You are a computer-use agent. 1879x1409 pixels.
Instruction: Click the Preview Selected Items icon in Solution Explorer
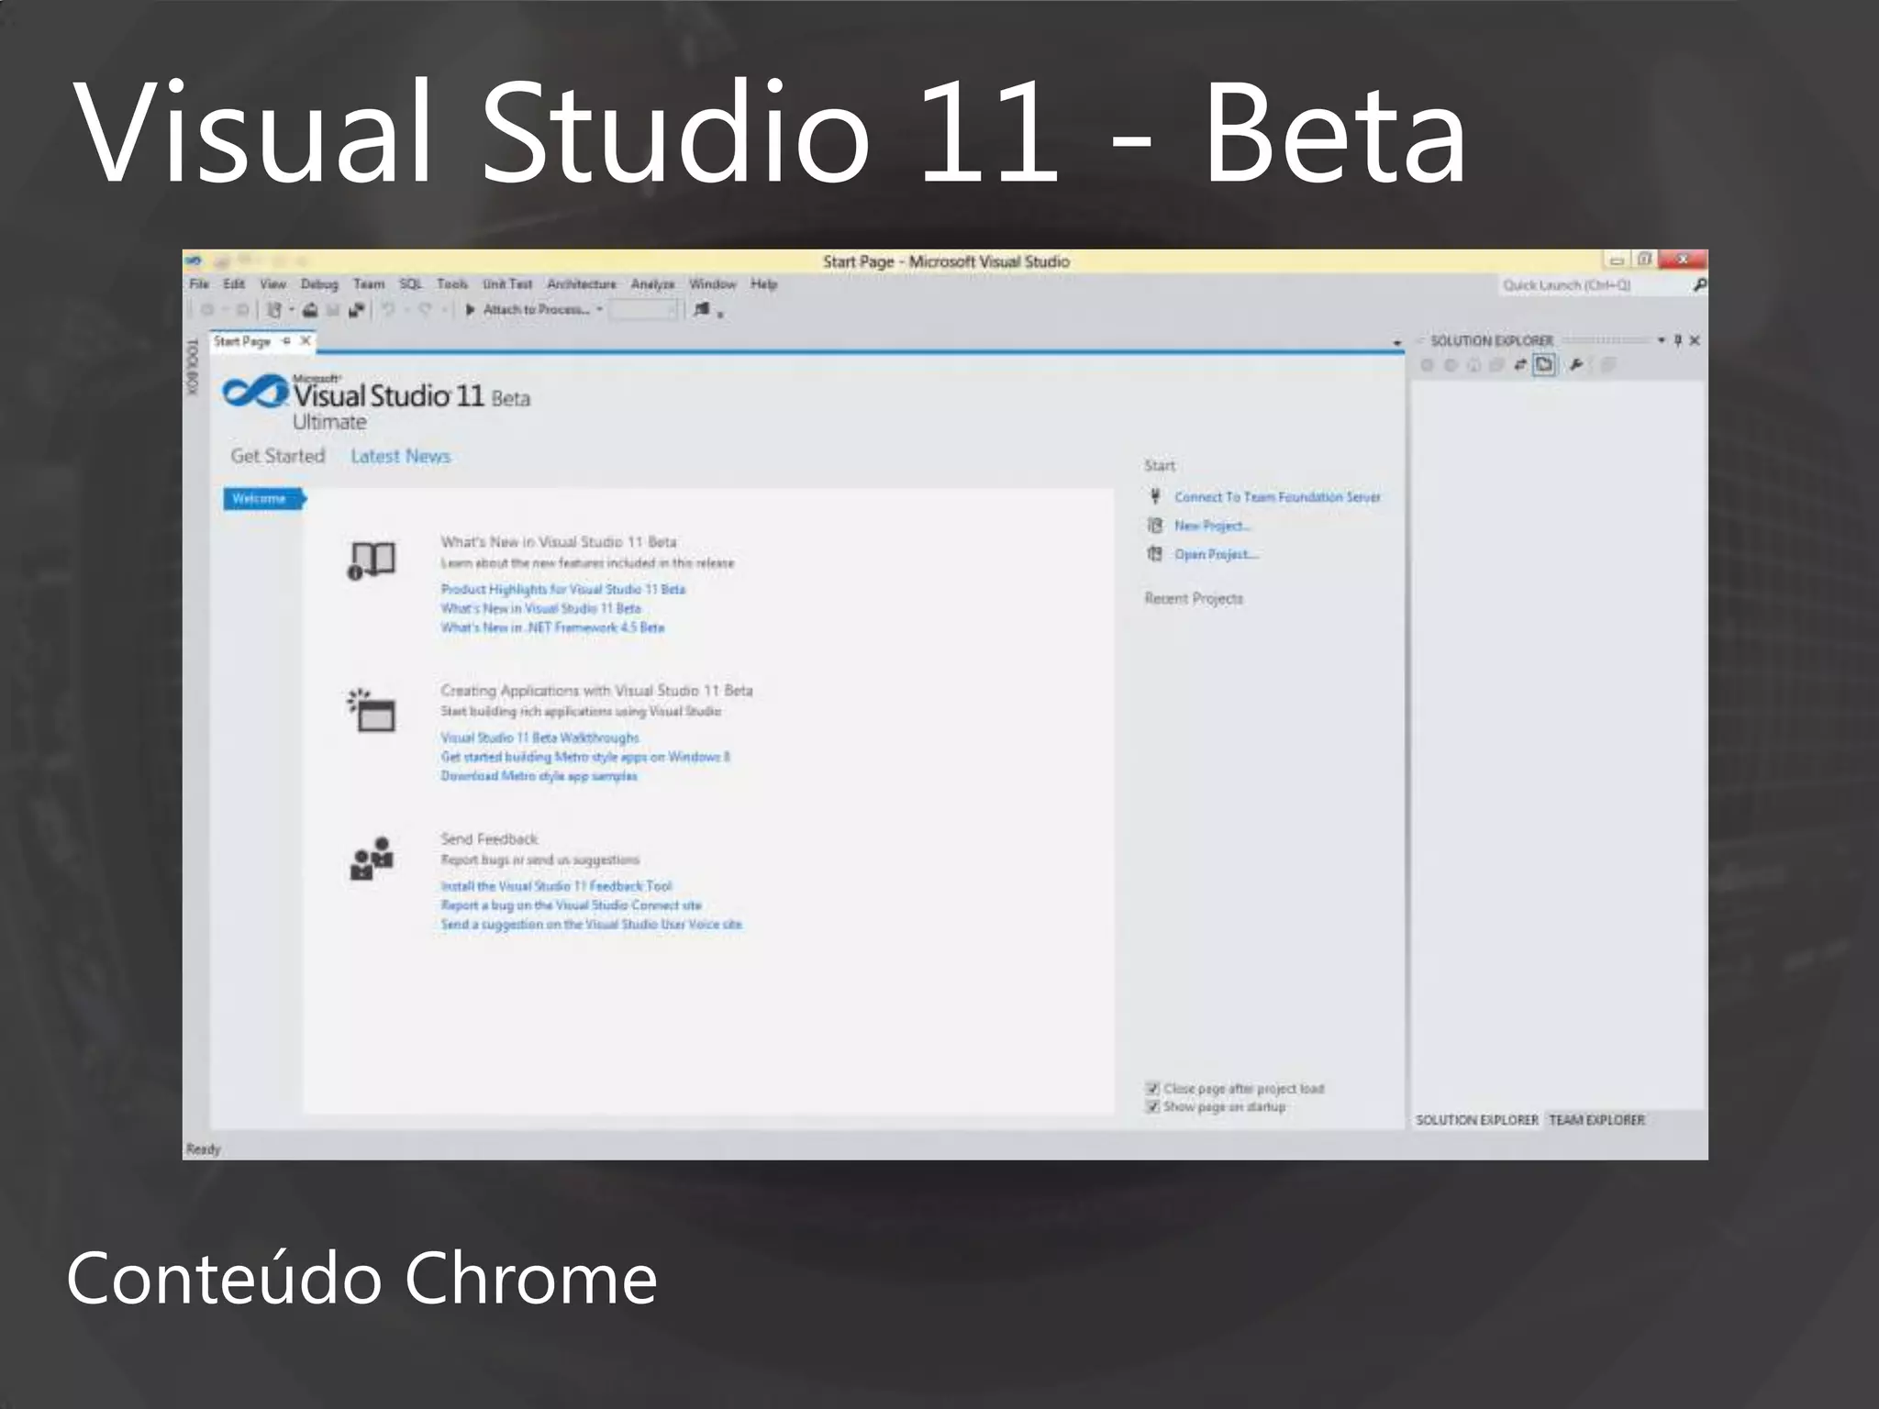1608,365
